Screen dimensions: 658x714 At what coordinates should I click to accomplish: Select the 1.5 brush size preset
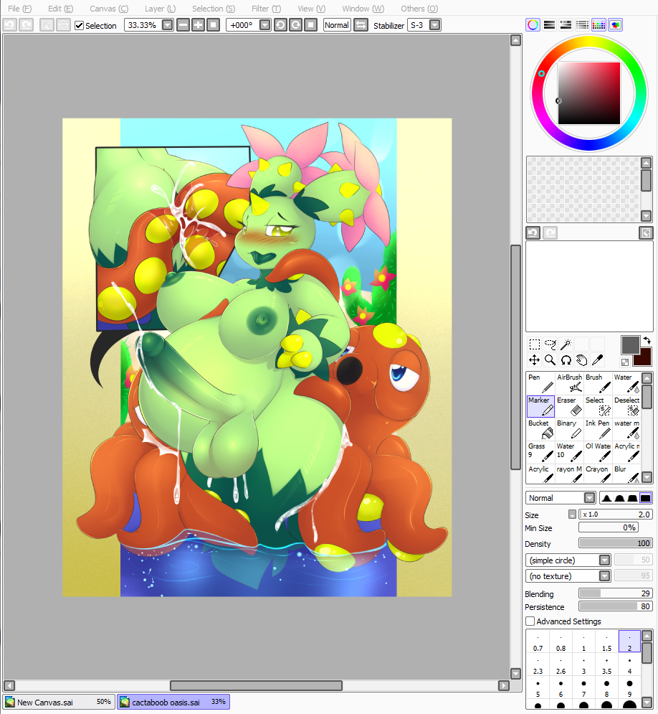606,642
